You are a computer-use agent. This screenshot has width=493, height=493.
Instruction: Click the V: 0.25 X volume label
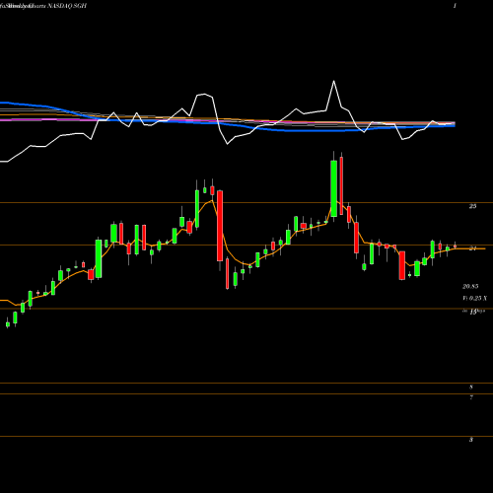tap(475, 298)
